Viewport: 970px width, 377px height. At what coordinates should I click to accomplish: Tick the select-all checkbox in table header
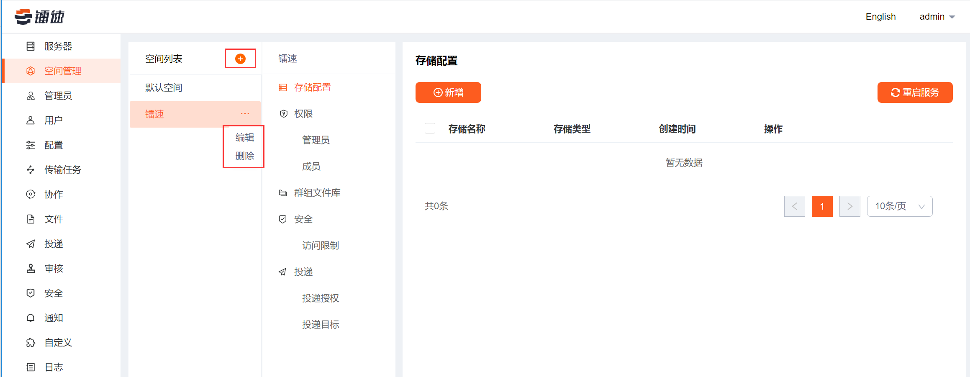click(430, 128)
